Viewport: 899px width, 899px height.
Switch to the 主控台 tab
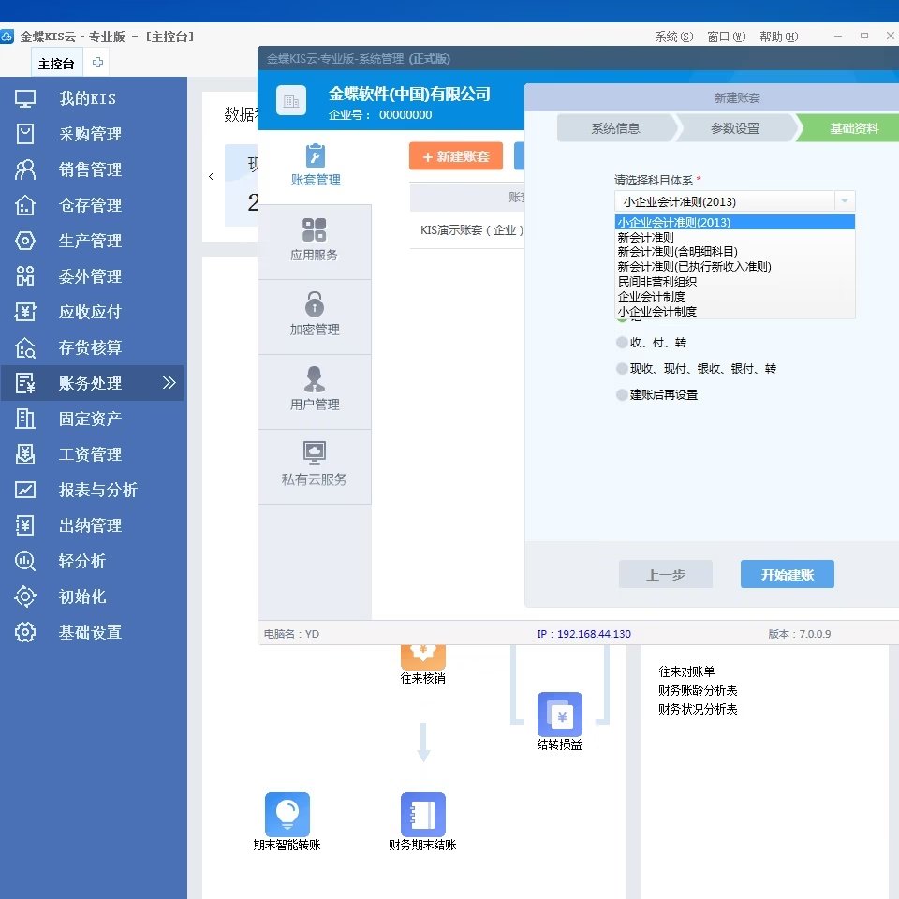coord(56,63)
